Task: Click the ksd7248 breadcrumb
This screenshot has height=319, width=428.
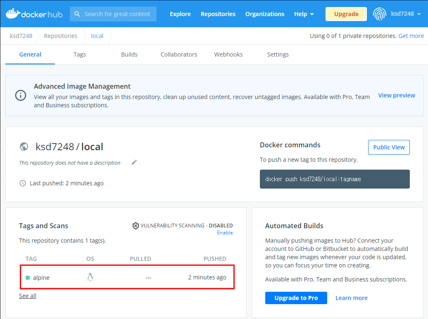Action: tap(21, 36)
